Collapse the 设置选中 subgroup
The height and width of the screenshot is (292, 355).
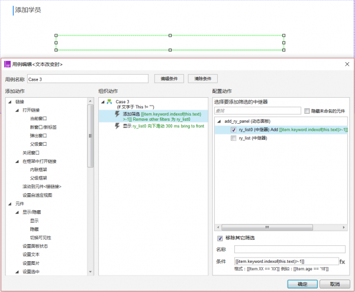[x=17, y=272]
